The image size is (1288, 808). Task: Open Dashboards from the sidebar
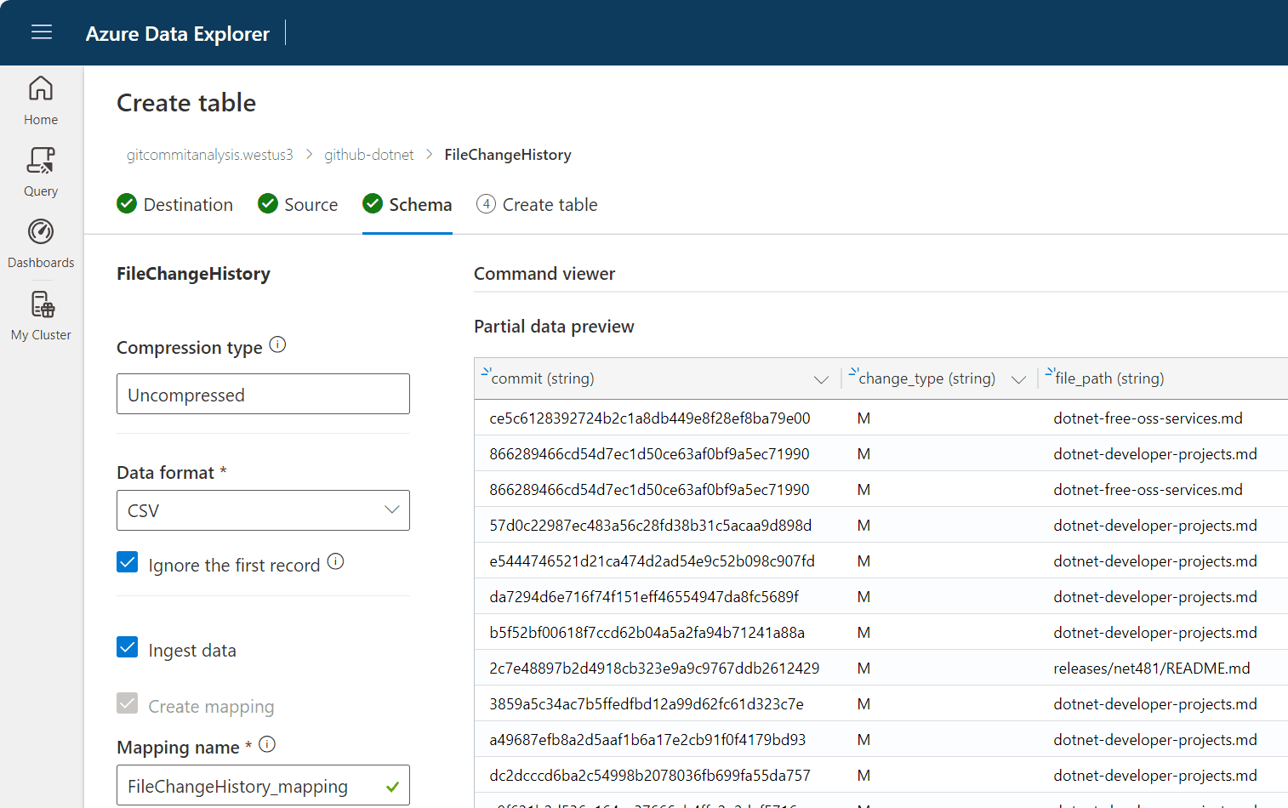coord(41,244)
